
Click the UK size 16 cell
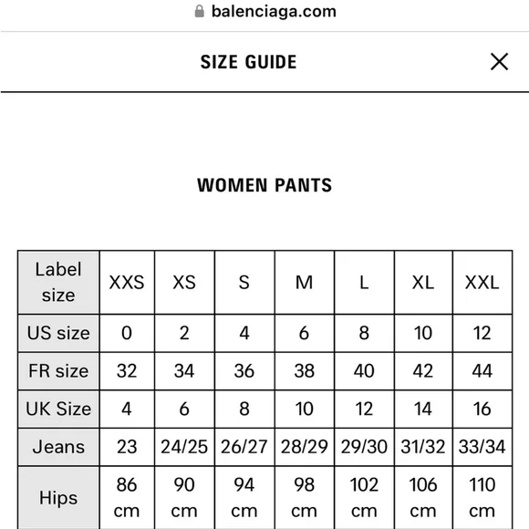pos(482,409)
